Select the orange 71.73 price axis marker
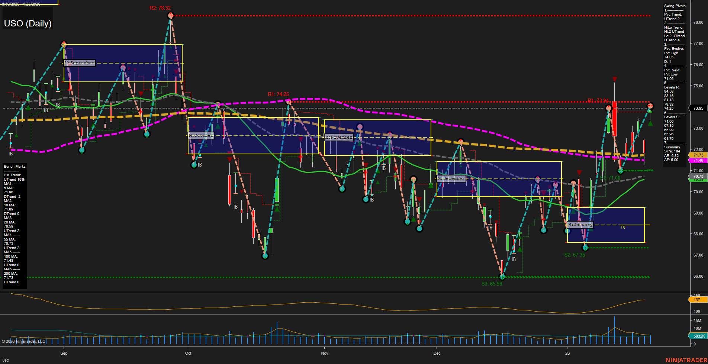 click(x=698, y=155)
